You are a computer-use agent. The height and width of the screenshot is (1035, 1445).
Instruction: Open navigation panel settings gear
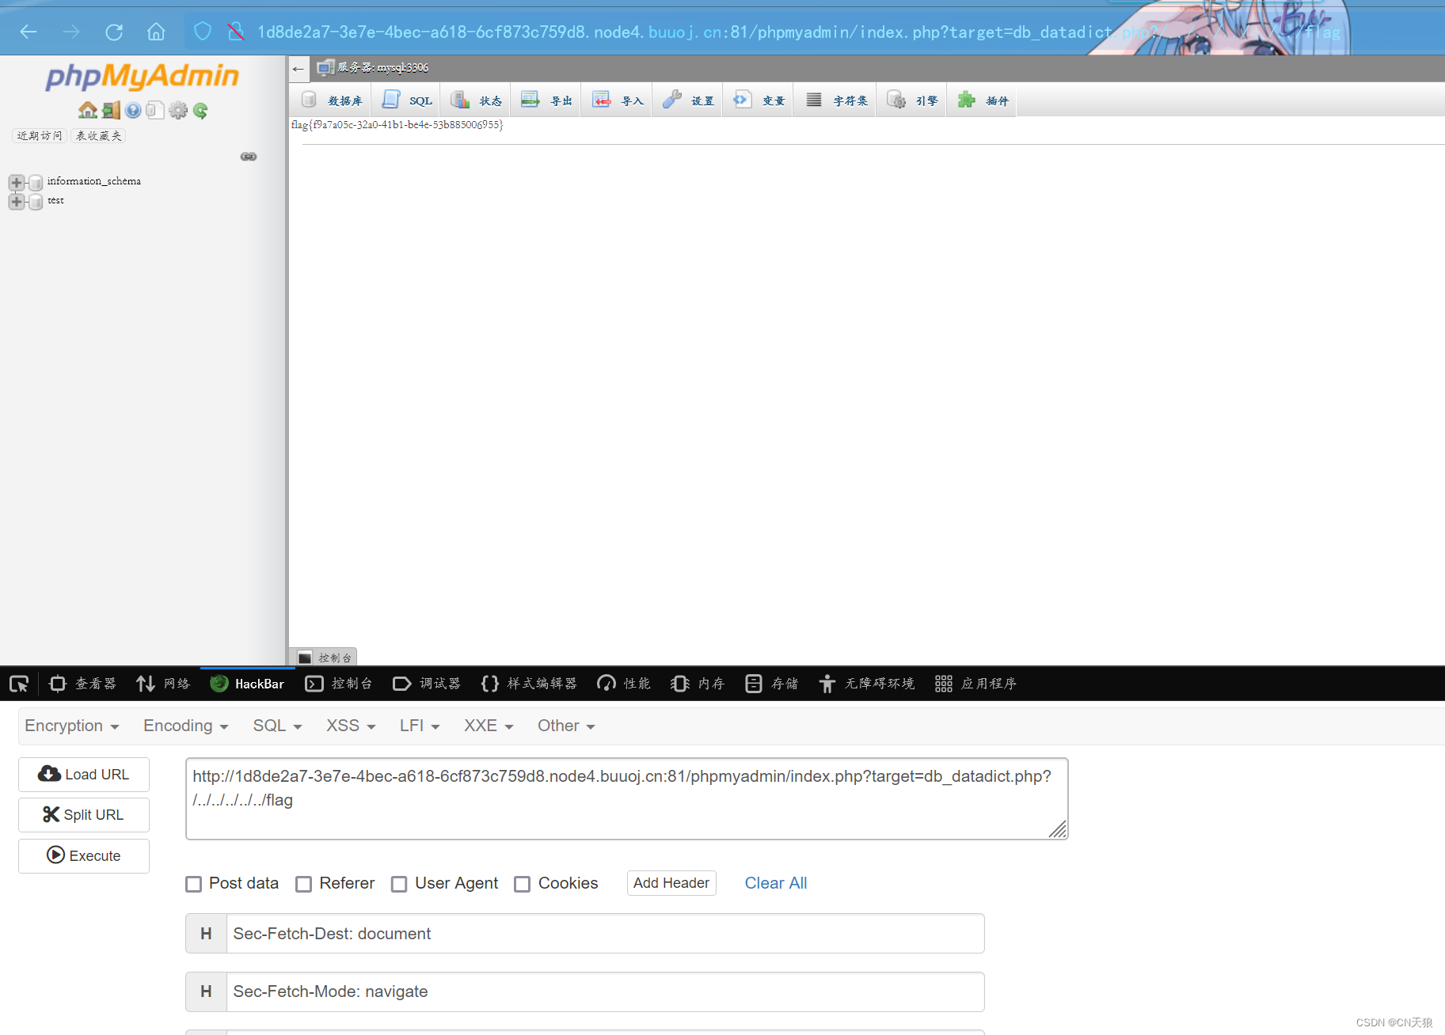[178, 110]
